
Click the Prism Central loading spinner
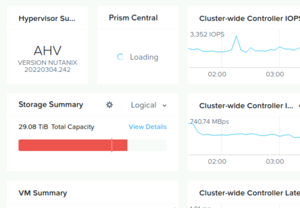[120, 57]
